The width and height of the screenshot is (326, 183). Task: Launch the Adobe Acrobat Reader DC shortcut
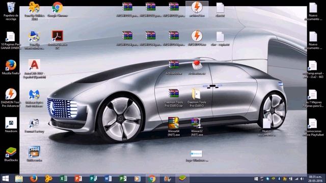point(58,40)
